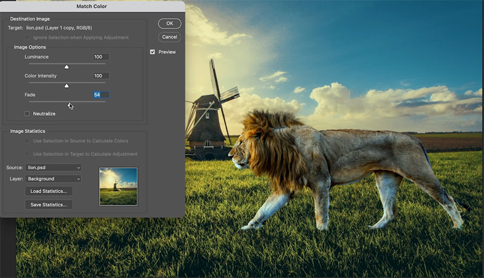The width and height of the screenshot is (484, 278).
Task: Confirm Match Color with the OK button
Action: 169,24
